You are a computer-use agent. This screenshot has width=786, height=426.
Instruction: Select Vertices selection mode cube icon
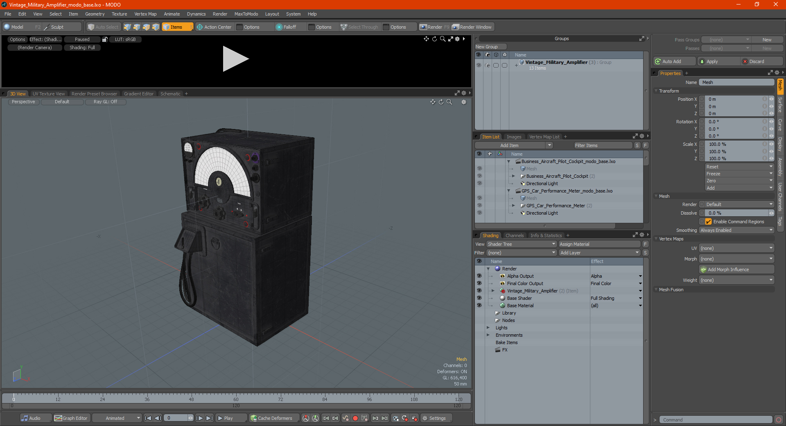point(127,27)
